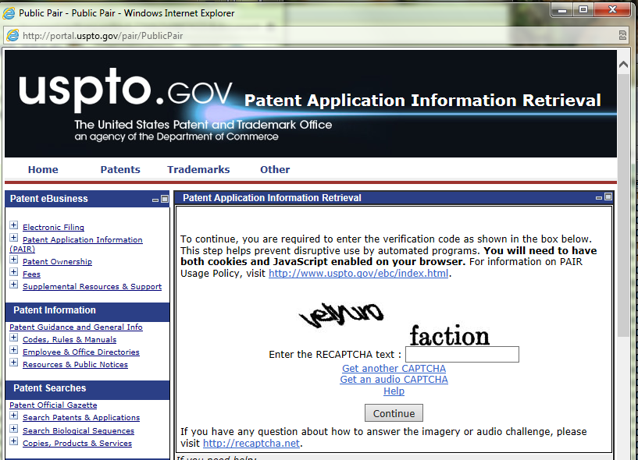
Task: Open Resources & Public Notices link
Action: (x=75, y=365)
